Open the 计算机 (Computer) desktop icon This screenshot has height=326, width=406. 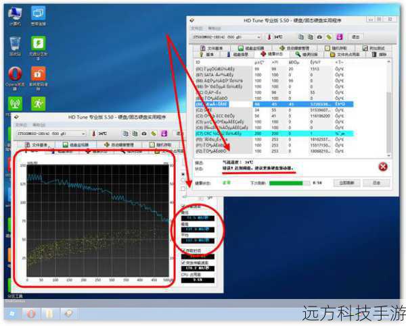coord(15,16)
